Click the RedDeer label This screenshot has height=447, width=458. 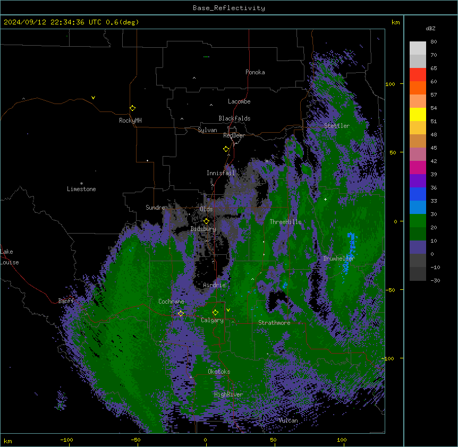tap(234, 135)
